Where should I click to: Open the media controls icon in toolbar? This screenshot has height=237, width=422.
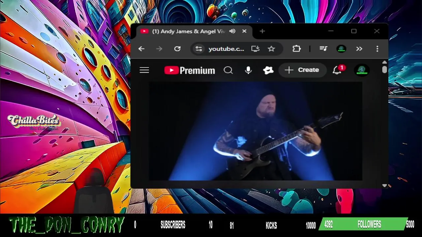(323, 49)
